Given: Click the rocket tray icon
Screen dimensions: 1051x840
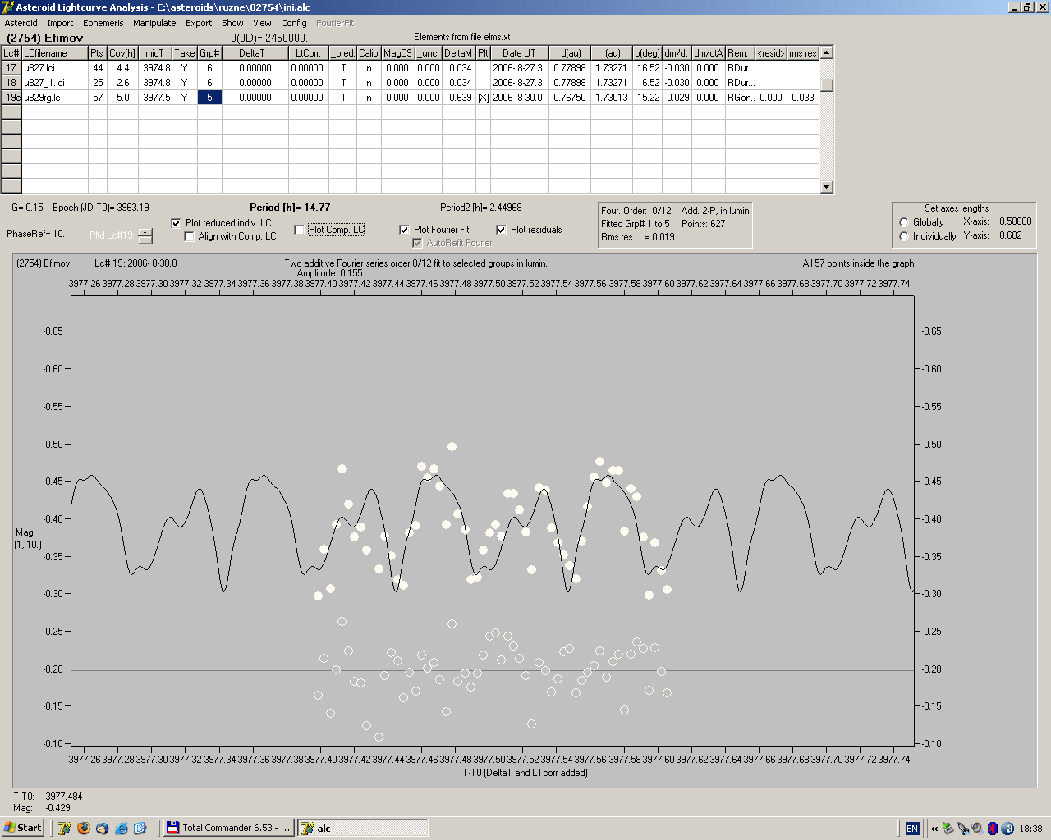Looking at the screenshot, I should pos(963,829).
